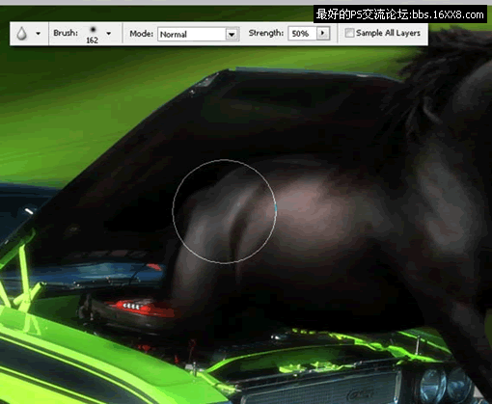Select the Blur tool water-drop icon
This screenshot has height=404, width=492.
(x=22, y=34)
